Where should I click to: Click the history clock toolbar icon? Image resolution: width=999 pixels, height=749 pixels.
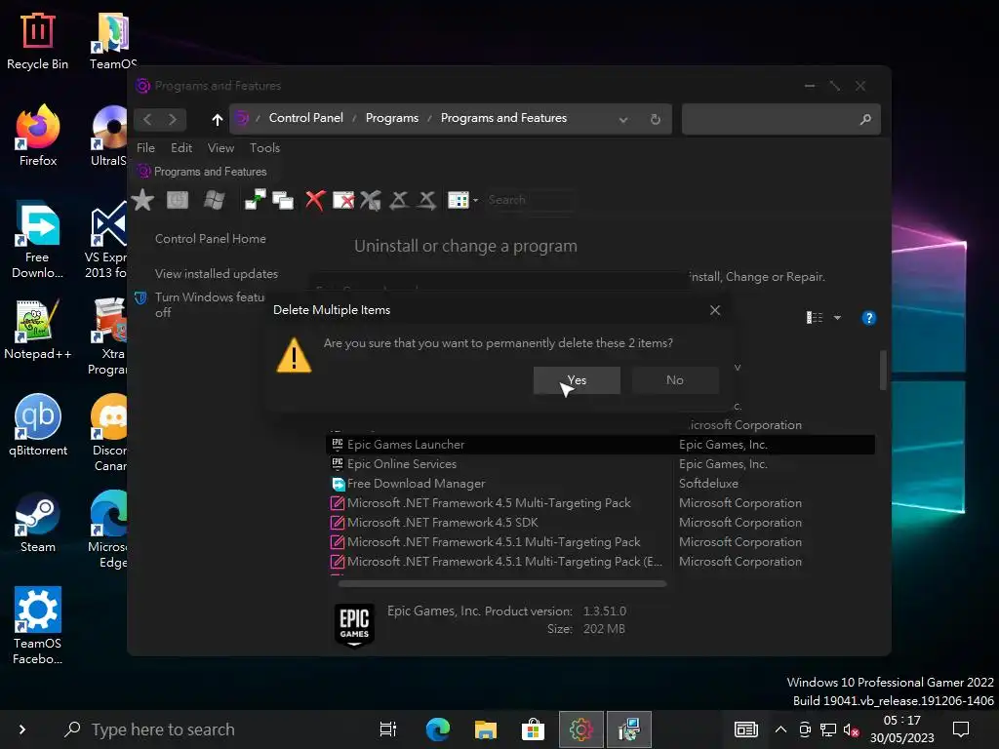tap(178, 200)
